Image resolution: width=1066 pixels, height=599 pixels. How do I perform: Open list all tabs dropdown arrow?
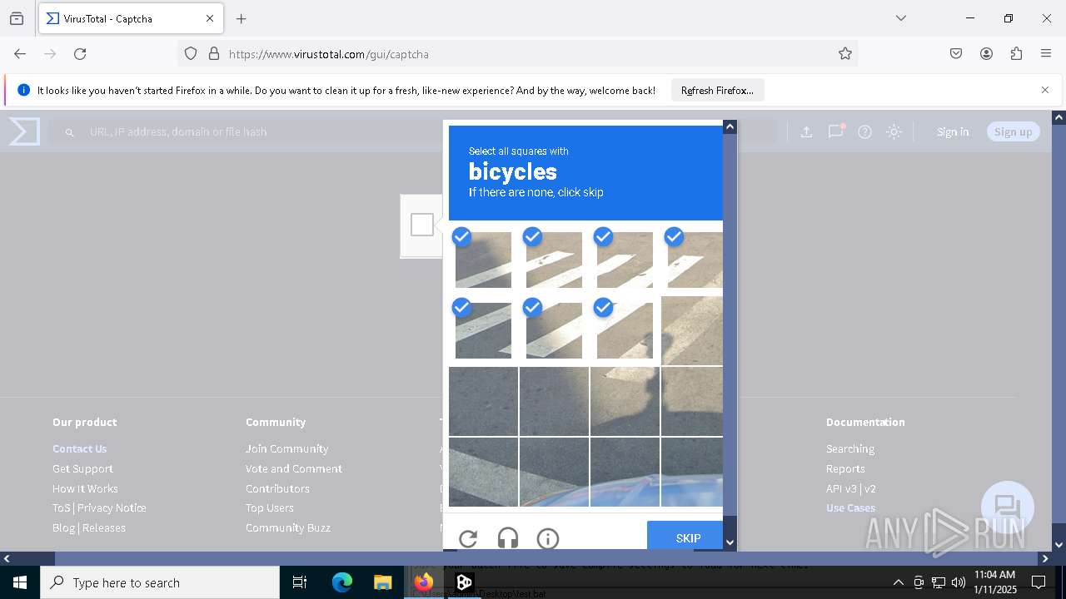point(900,18)
